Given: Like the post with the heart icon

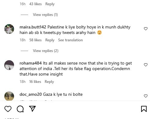Looking at the screenshot, I should coord(8,109).
